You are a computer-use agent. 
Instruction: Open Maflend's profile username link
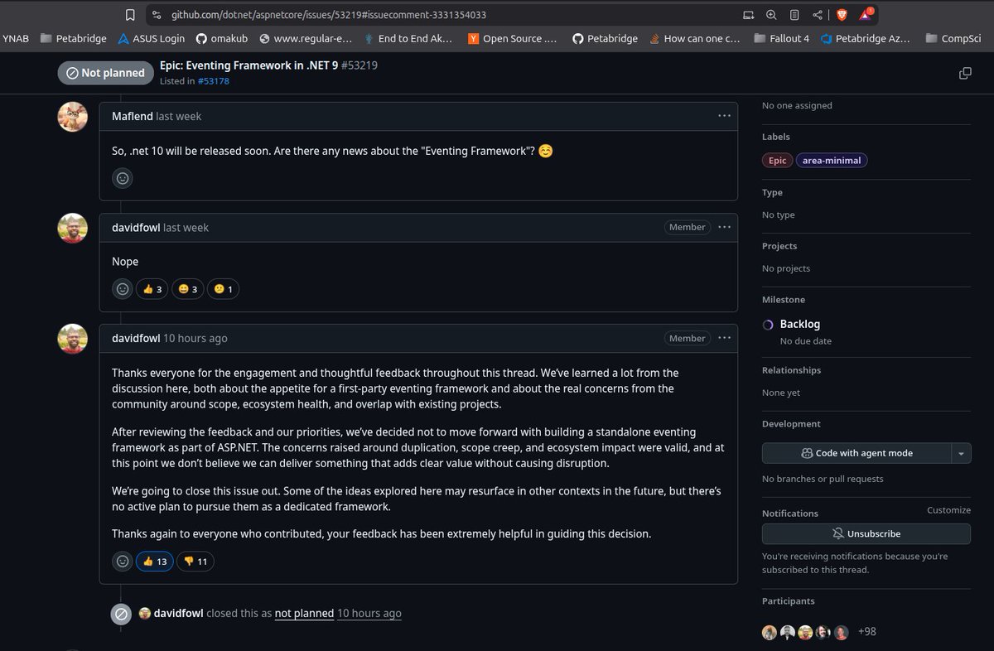pyautogui.click(x=133, y=117)
